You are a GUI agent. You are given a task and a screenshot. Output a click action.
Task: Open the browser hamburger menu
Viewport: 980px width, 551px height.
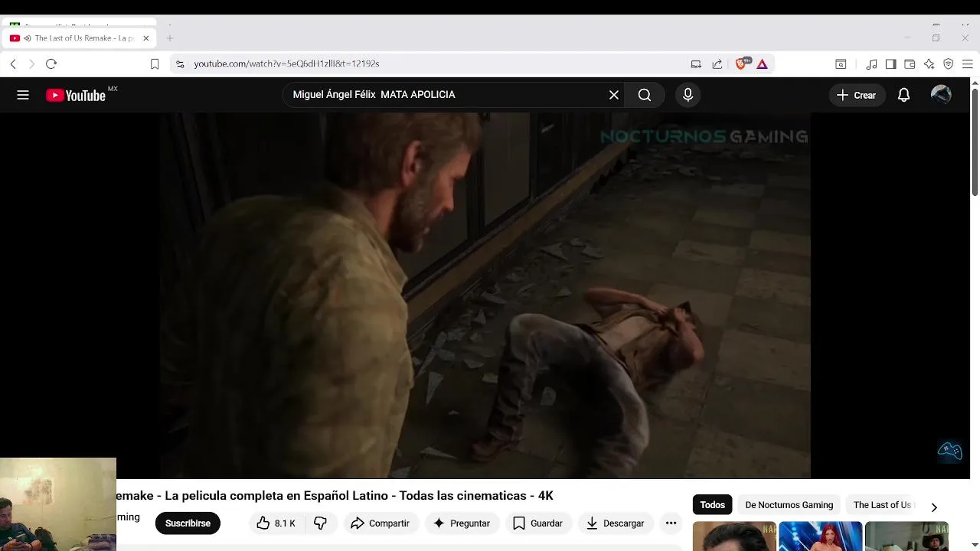(967, 64)
